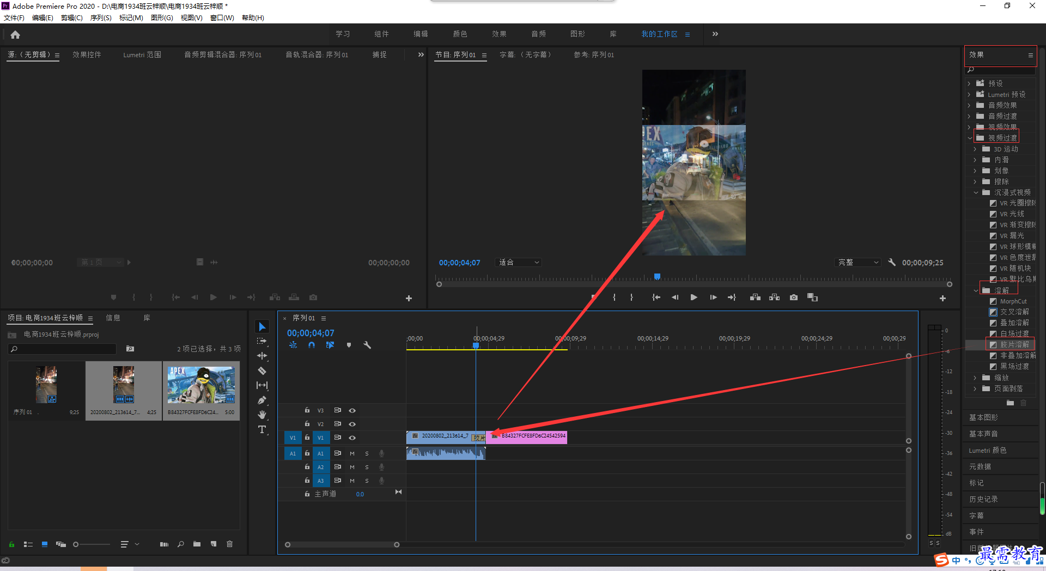
Task: Toggle V1 track output eye
Action: point(352,438)
